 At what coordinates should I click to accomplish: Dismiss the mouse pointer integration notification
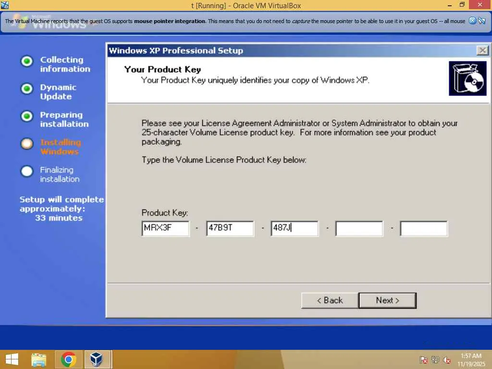pyautogui.click(x=473, y=21)
